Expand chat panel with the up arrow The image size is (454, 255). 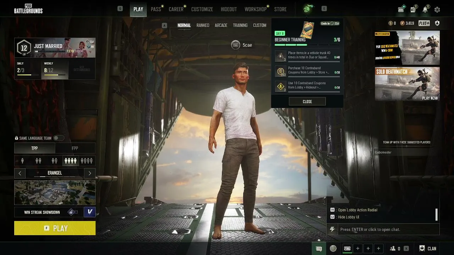[319, 240]
